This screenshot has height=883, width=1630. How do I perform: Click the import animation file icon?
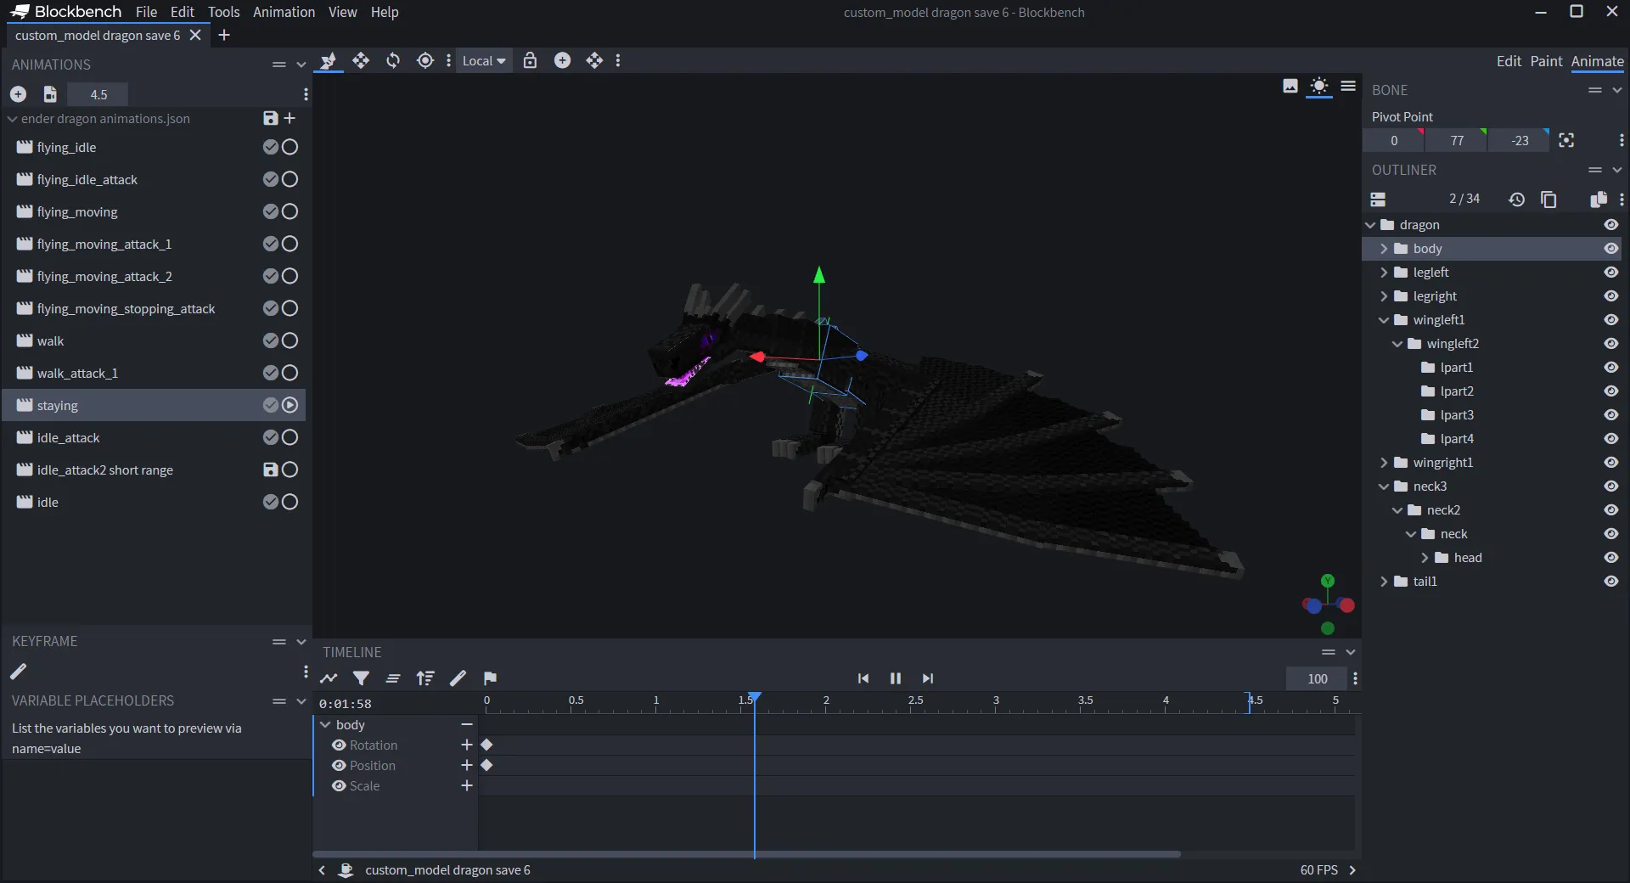click(x=50, y=94)
